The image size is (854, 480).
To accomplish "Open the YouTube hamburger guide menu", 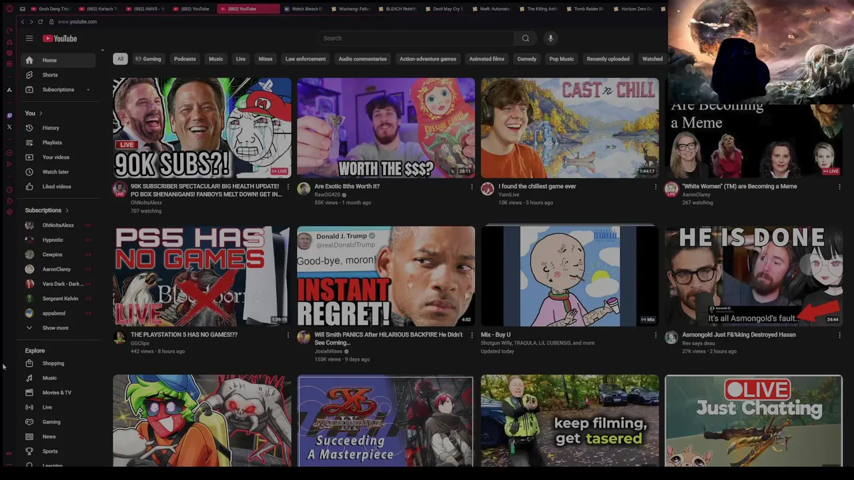I will point(29,39).
